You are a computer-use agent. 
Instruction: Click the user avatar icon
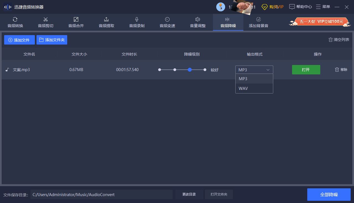(x=221, y=7)
